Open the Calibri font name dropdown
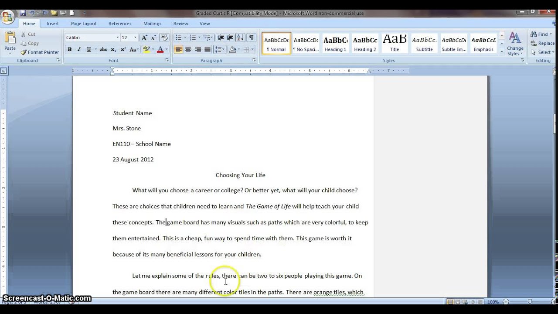Viewport: 558px width, 314px height. click(x=117, y=38)
